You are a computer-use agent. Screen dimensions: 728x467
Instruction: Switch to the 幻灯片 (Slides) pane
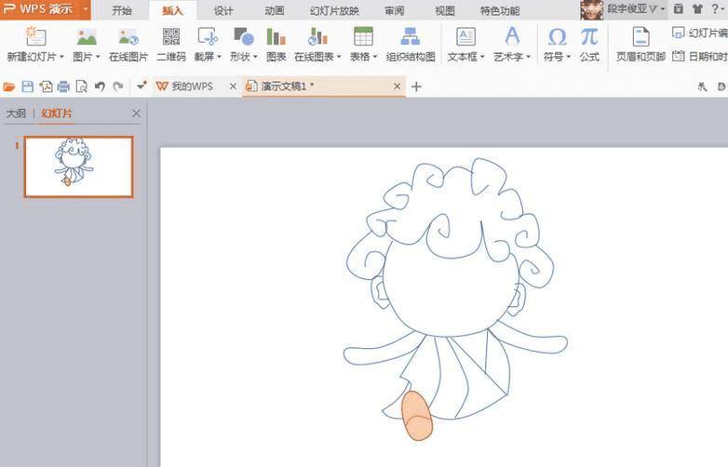(x=57, y=113)
